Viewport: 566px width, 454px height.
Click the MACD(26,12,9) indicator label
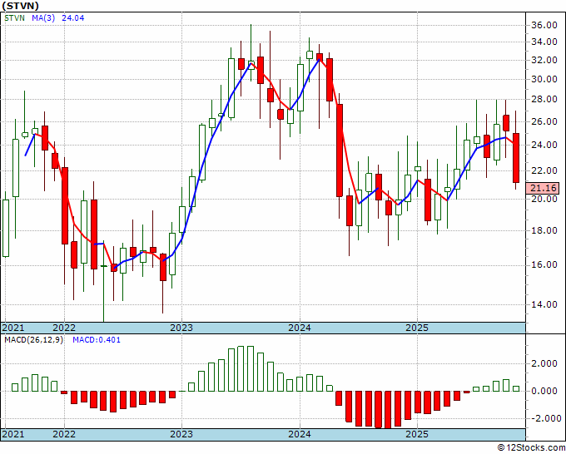(33, 340)
